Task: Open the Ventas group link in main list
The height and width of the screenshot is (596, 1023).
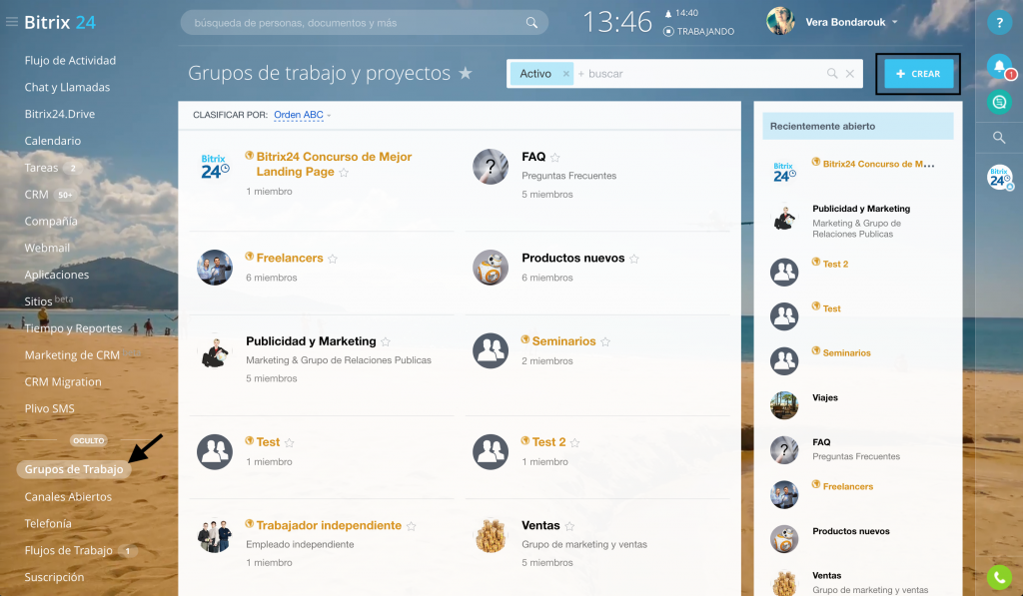Action: click(x=540, y=525)
